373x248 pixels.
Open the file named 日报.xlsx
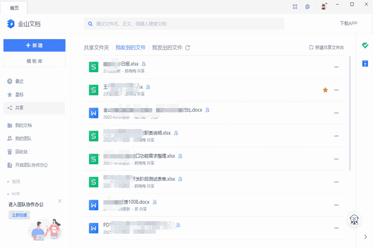pyautogui.click(x=121, y=64)
